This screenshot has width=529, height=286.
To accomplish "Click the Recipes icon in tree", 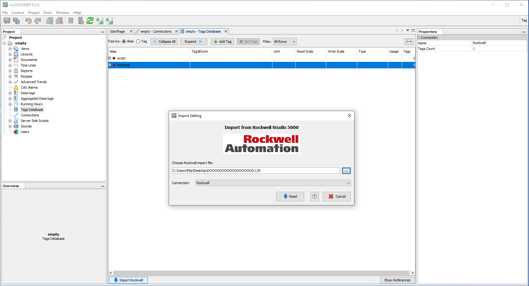I will click(x=16, y=76).
